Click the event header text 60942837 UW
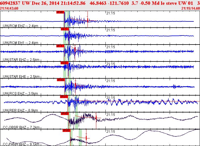 (x=15, y=3)
